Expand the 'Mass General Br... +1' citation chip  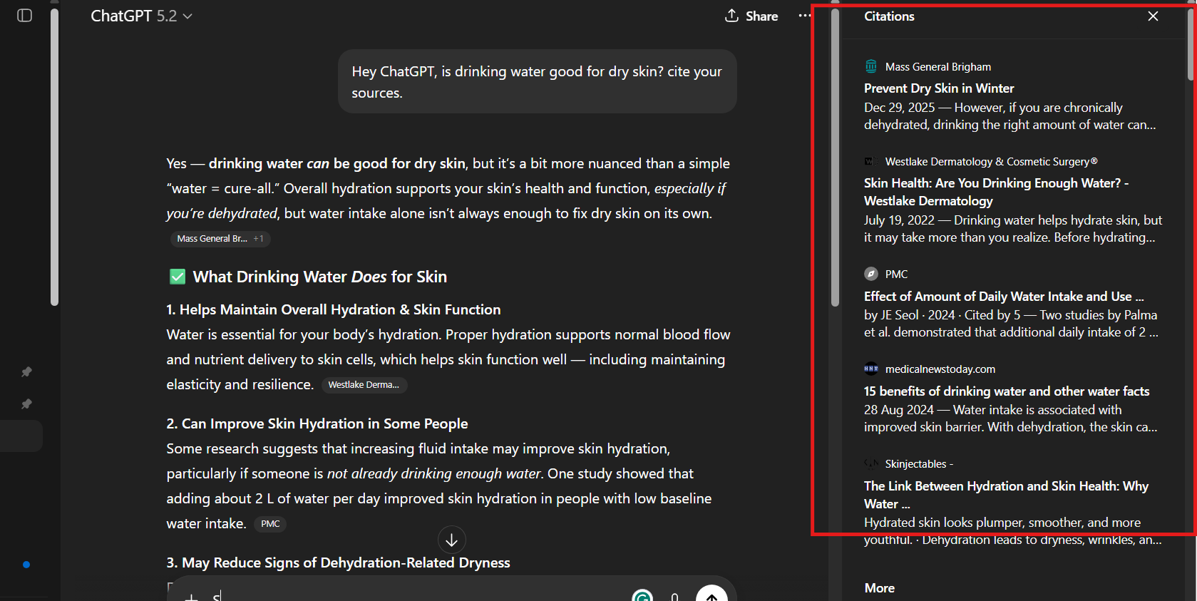[220, 239]
